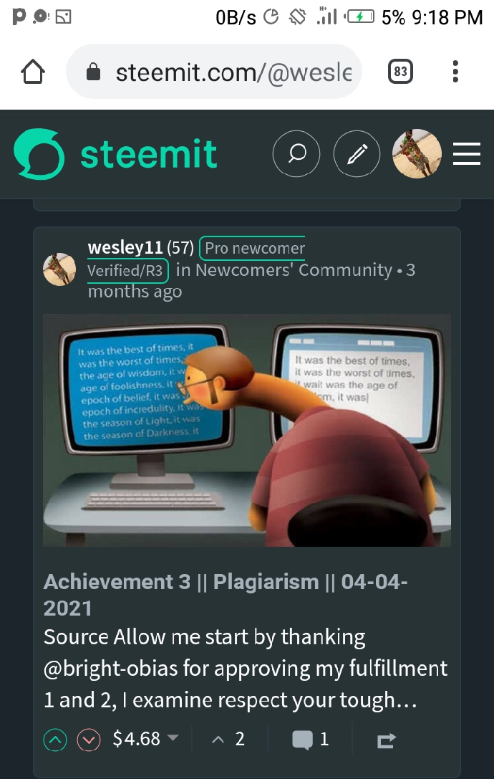Upvote the Achievement 3 post
Viewport: 494px width, 779px height.
click(x=55, y=740)
